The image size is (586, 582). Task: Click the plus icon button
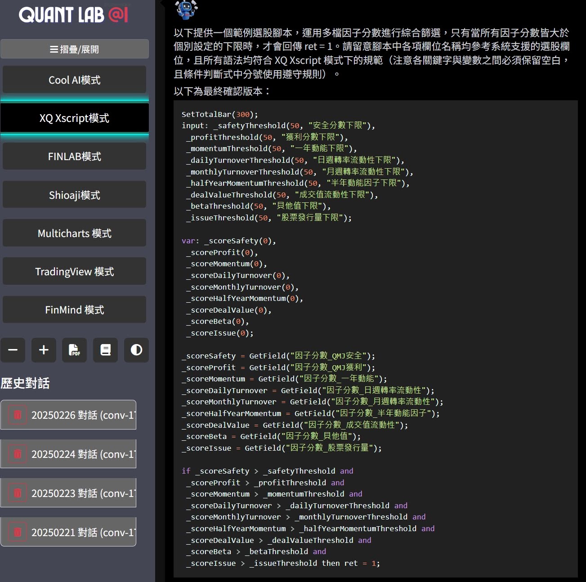coord(44,350)
